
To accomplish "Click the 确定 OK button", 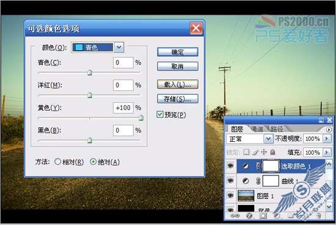I will coord(177,52).
